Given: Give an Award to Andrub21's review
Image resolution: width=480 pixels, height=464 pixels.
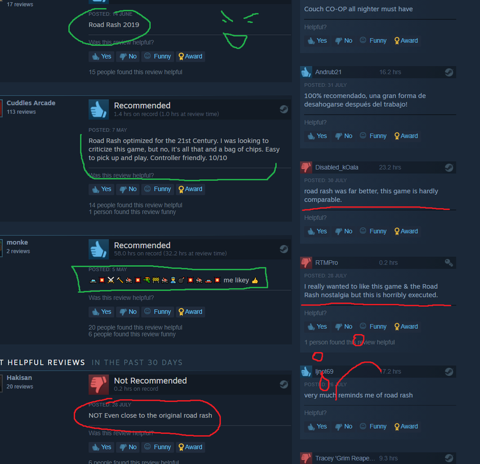Looking at the screenshot, I should (406, 136).
